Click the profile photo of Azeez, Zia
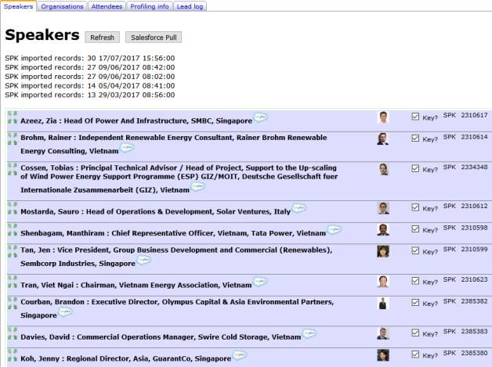 point(383,117)
